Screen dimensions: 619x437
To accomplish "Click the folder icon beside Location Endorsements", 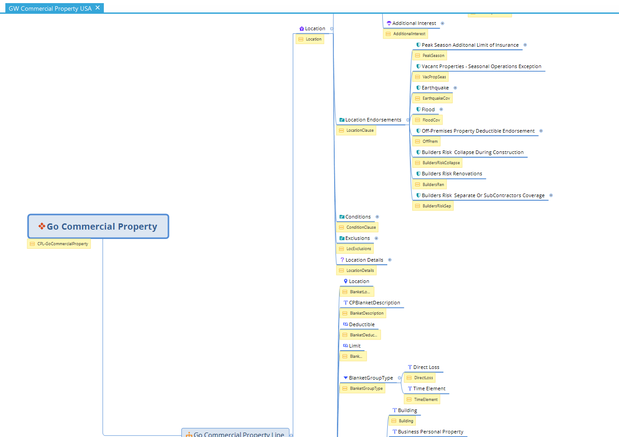I will [342, 120].
